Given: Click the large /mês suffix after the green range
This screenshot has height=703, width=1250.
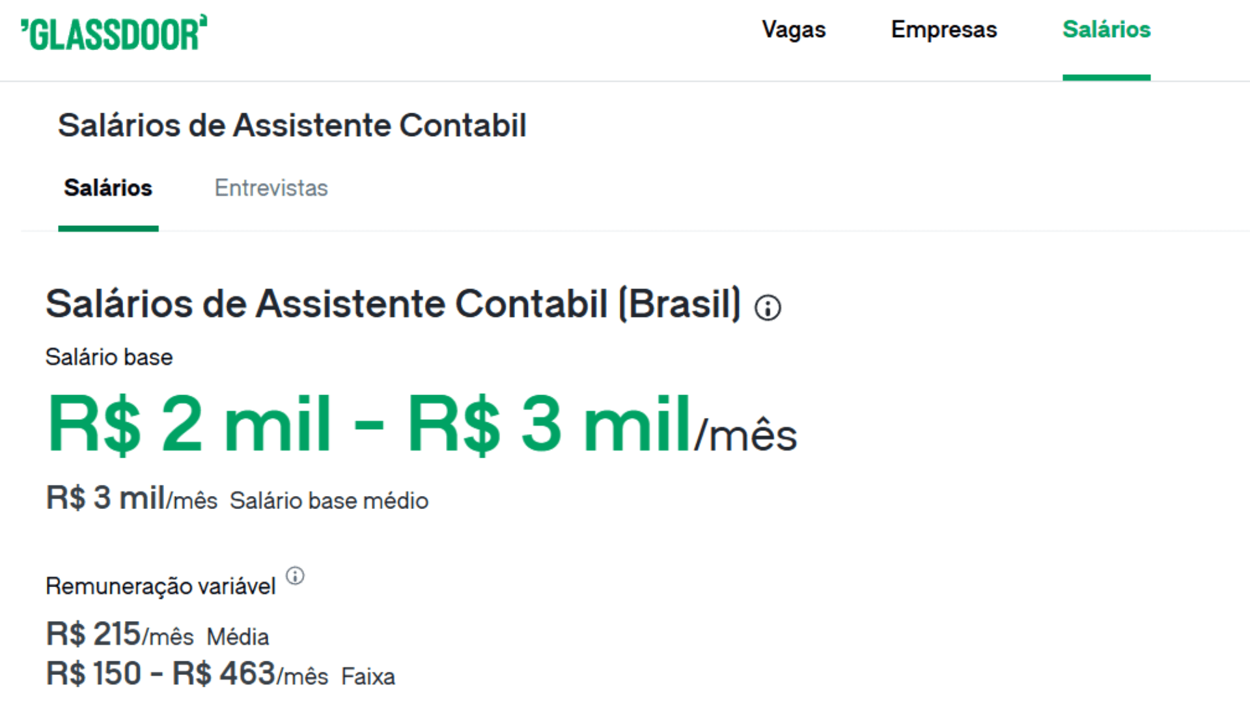Looking at the screenshot, I should [x=745, y=436].
